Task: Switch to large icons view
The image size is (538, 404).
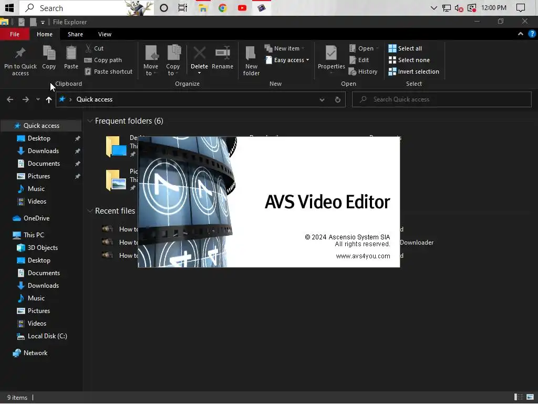Action: click(x=530, y=397)
